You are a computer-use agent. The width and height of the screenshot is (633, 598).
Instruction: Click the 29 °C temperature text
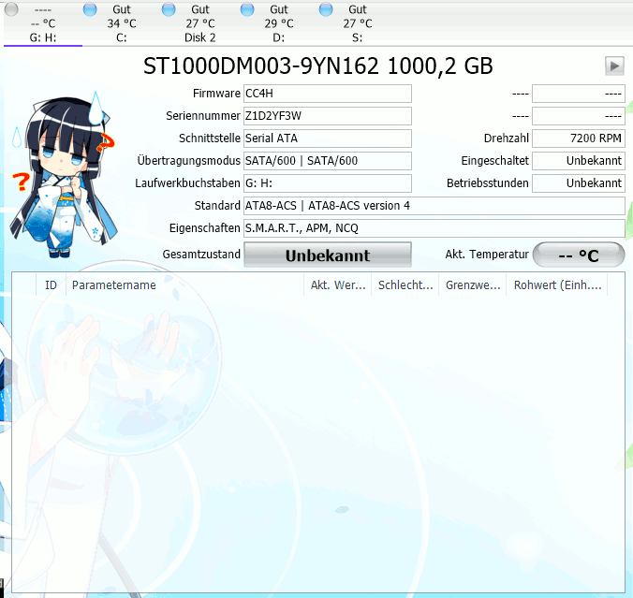pos(279,23)
